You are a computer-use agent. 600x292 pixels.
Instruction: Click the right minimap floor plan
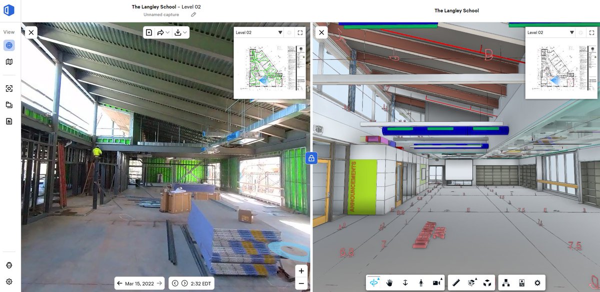561,68
